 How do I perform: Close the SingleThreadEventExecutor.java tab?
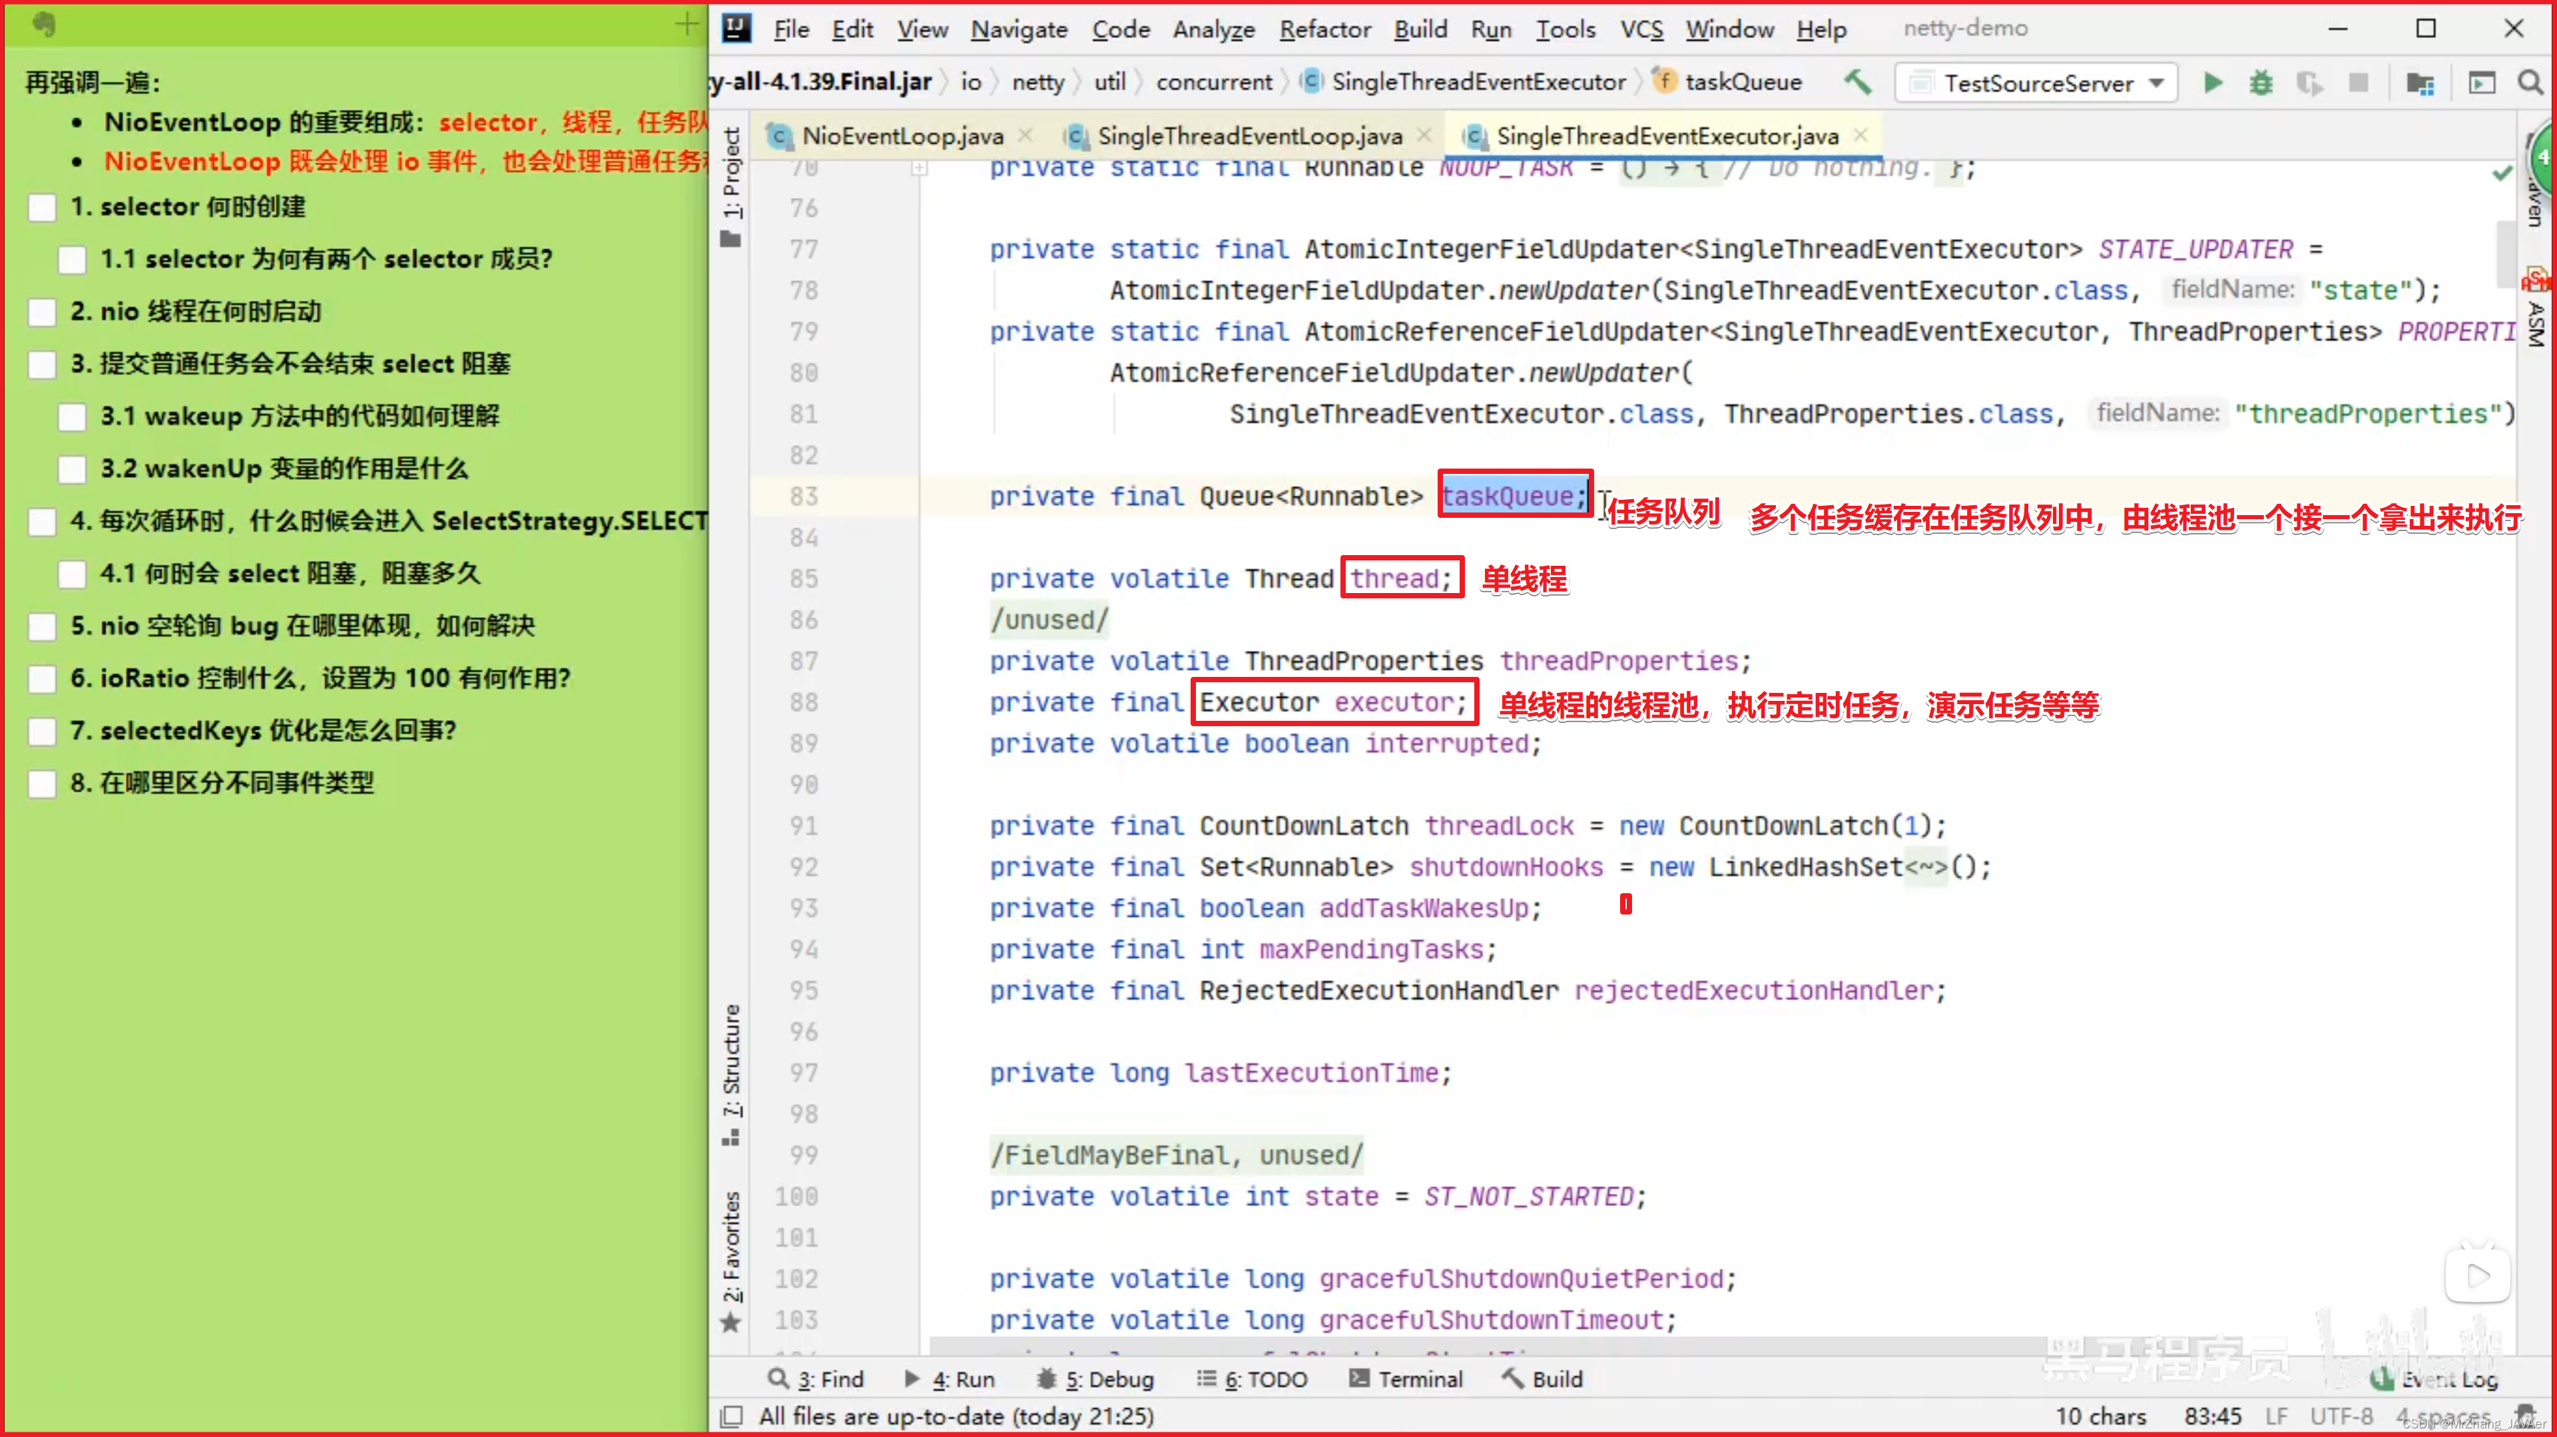coord(1861,135)
